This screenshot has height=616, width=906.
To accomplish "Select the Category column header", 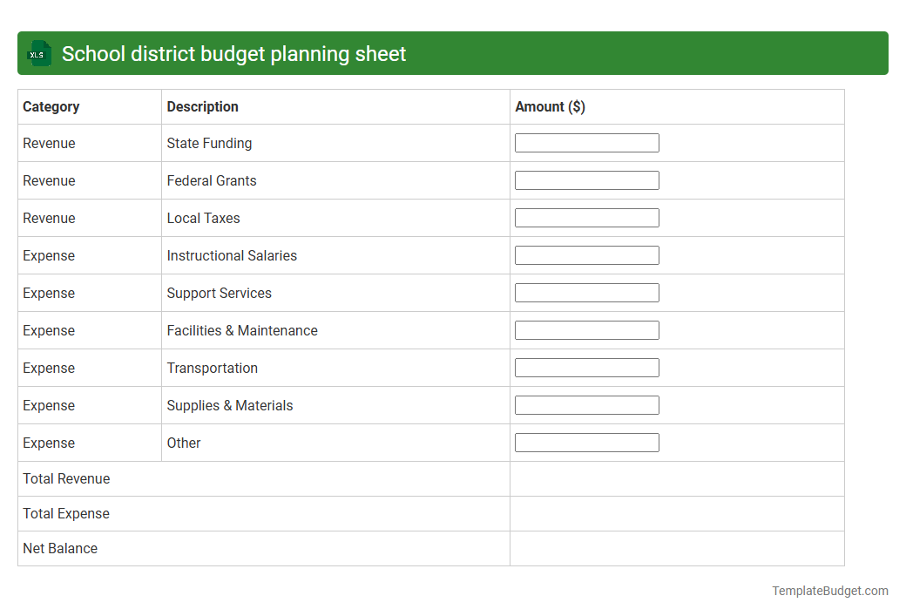I will point(51,106).
